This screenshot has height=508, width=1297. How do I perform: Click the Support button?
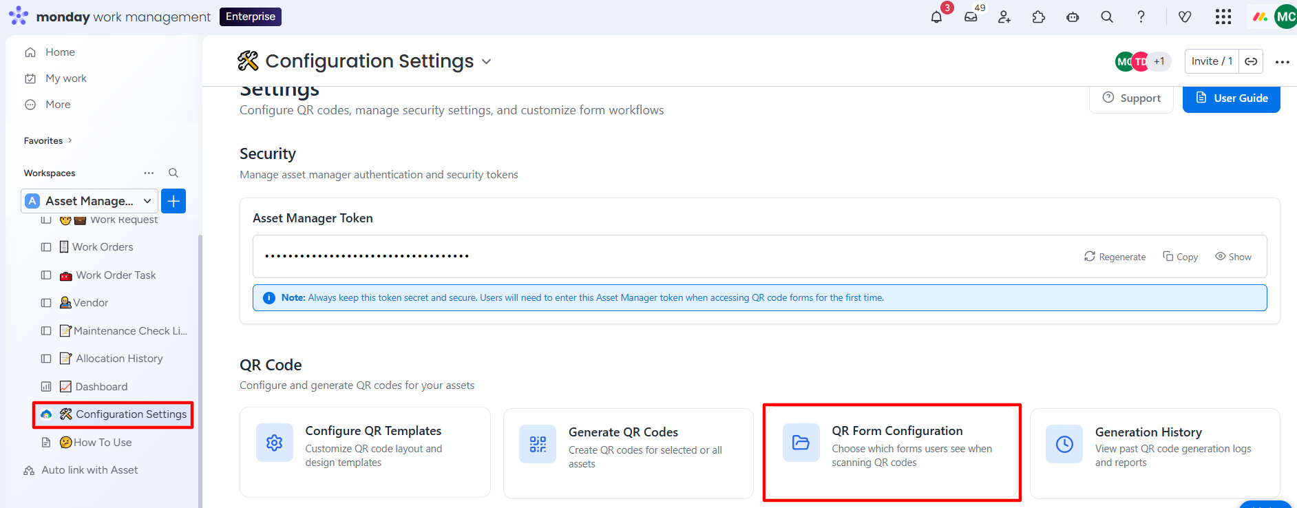(x=1131, y=98)
